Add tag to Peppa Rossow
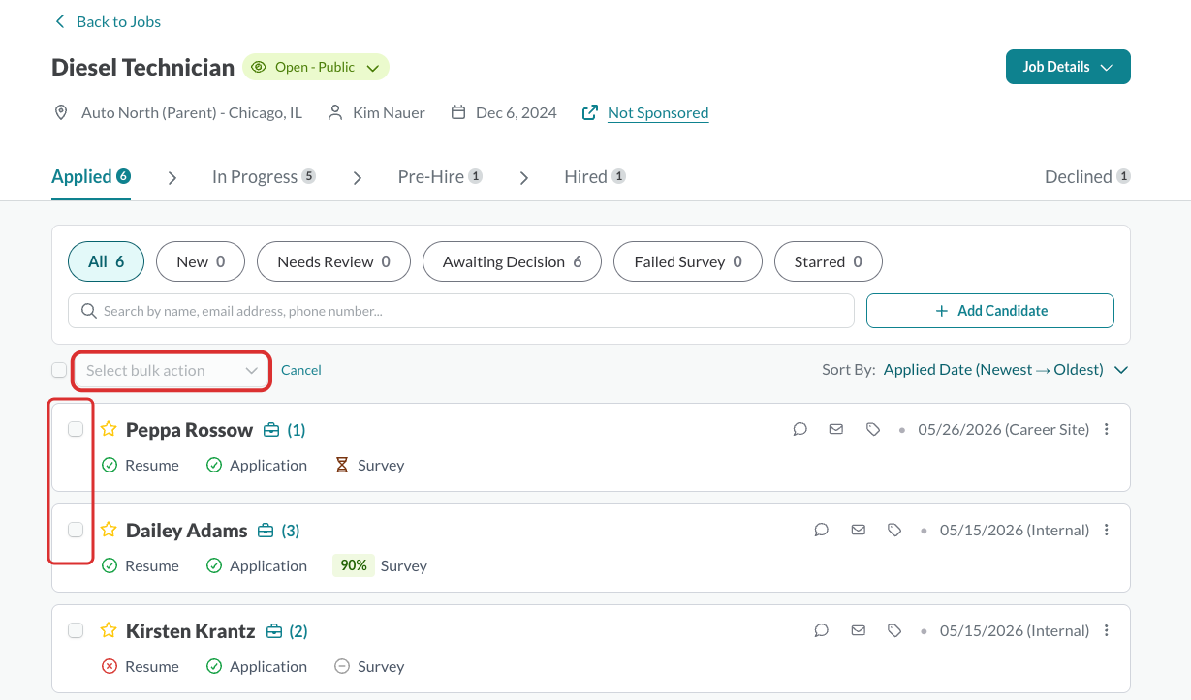The height and width of the screenshot is (700, 1191). click(873, 429)
